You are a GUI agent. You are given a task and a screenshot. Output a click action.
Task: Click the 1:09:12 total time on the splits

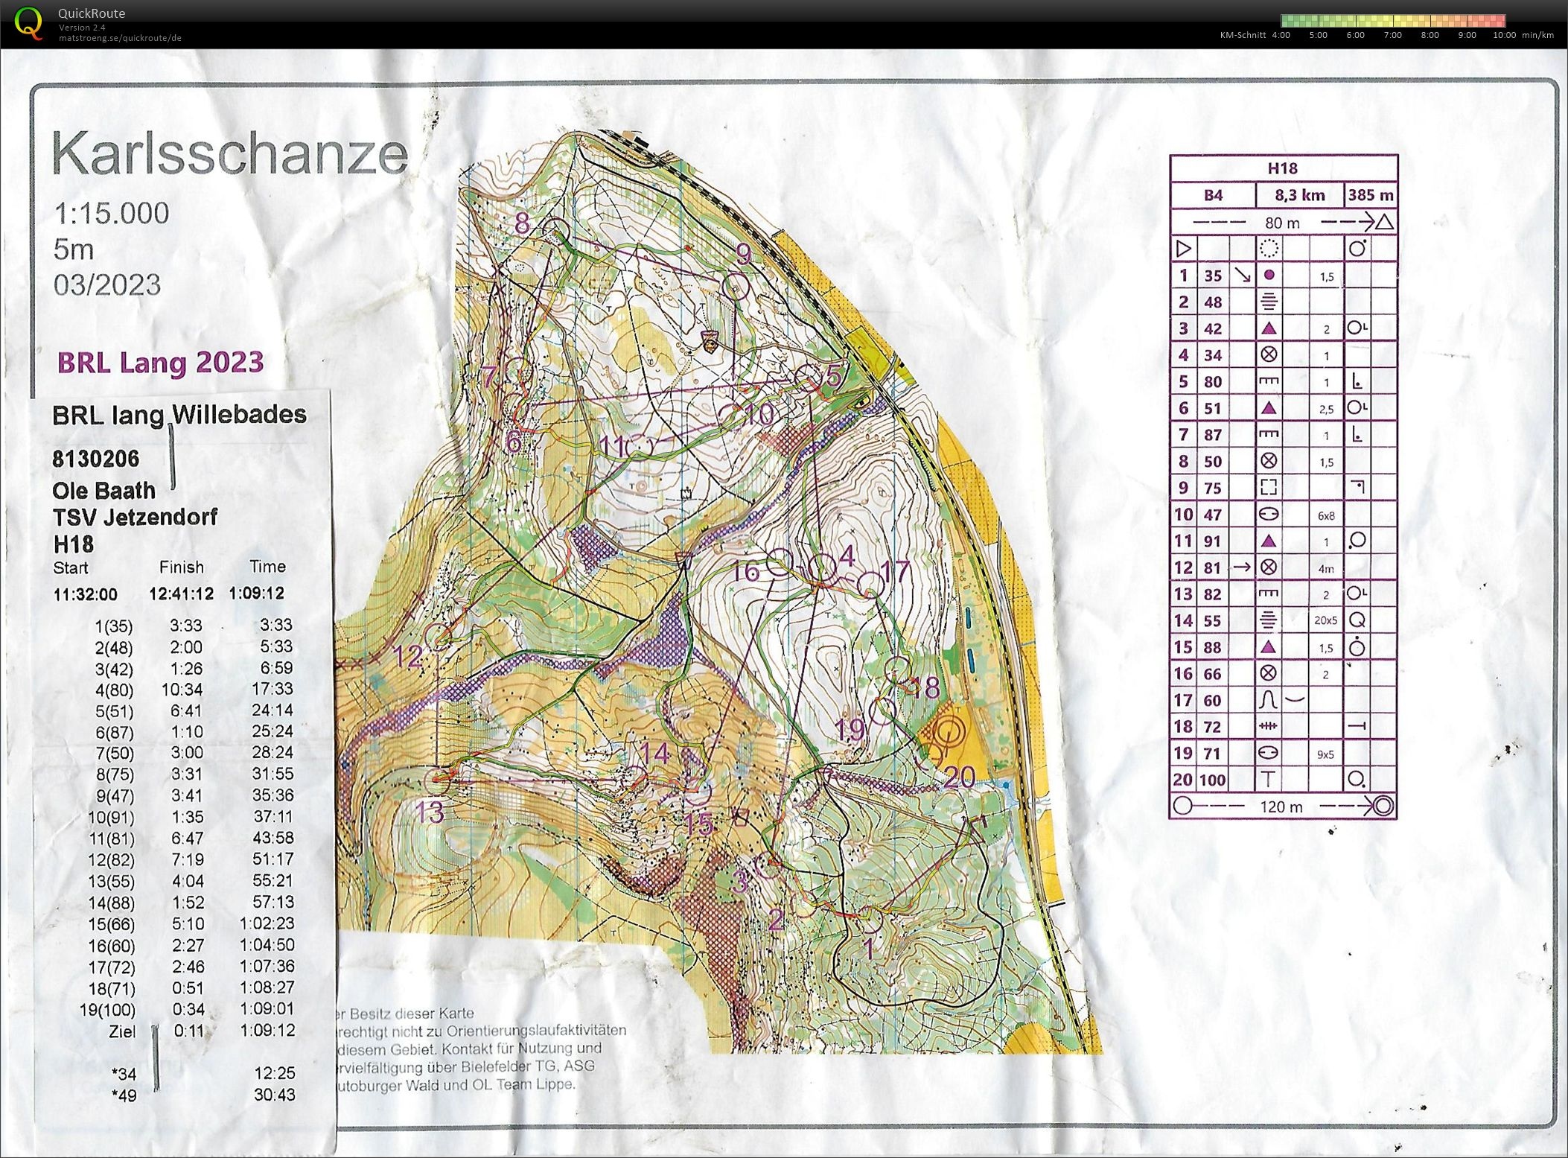[x=255, y=594]
